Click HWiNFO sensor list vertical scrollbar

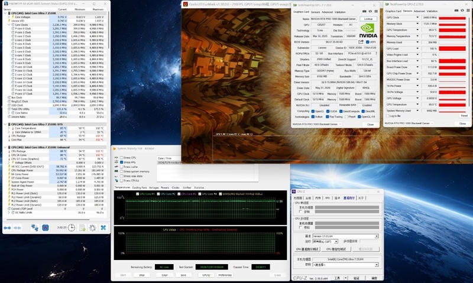click(x=108, y=30)
